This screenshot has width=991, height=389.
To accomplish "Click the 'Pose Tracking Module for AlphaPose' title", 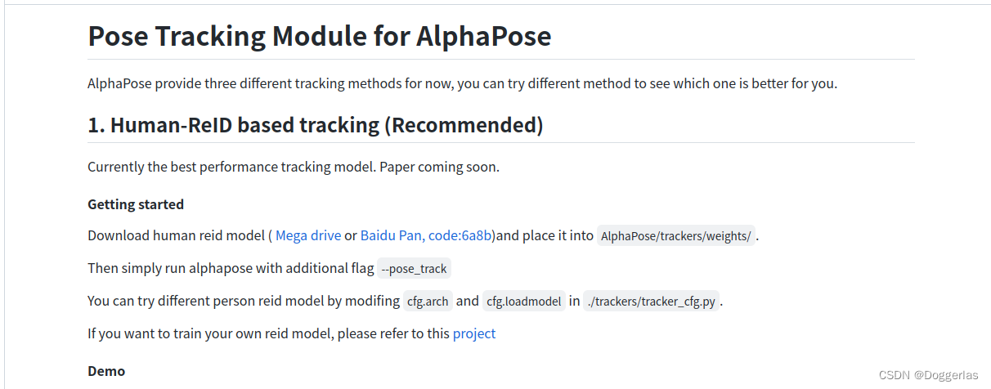I will (320, 36).
